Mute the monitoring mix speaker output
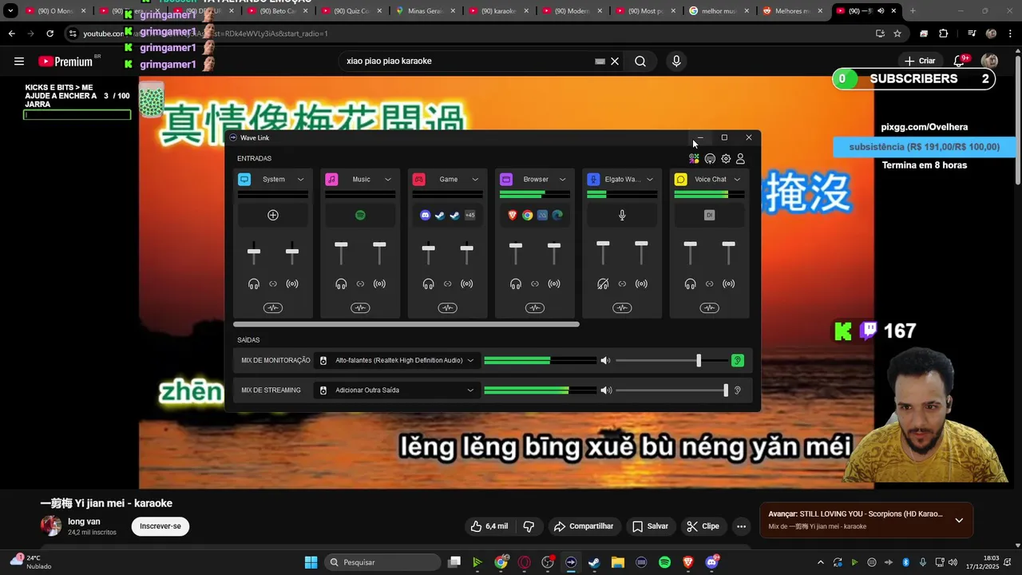 point(605,360)
